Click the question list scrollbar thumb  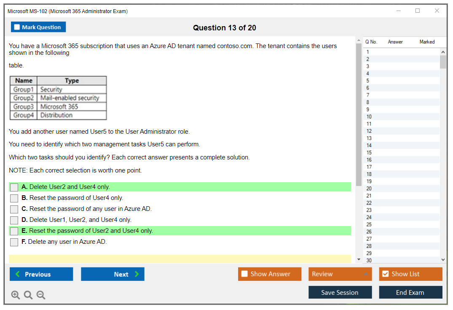click(x=443, y=62)
